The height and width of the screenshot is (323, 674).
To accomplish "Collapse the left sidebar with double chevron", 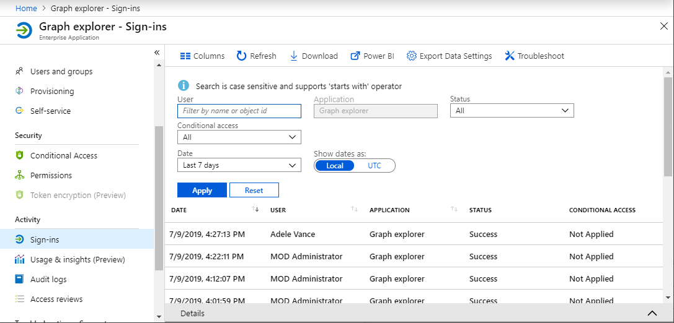I will [x=157, y=53].
